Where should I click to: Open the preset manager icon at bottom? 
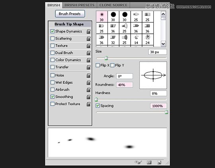[x=149, y=162]
